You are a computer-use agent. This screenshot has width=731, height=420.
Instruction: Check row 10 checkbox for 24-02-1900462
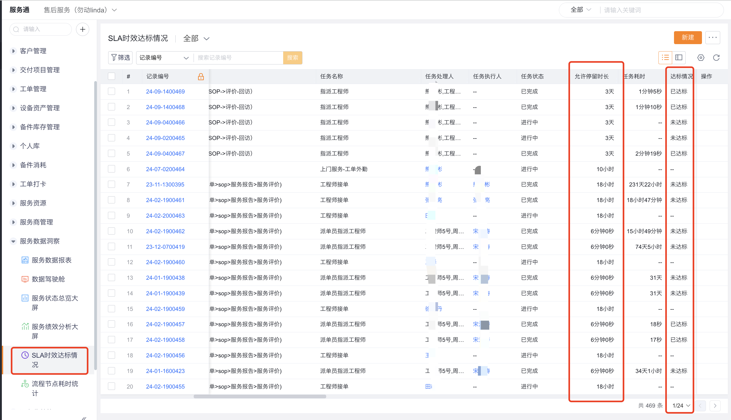pos(112,231)
